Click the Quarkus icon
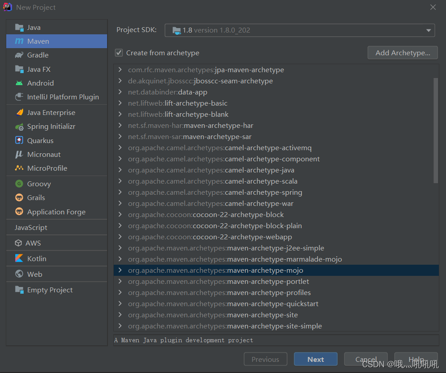Image resolution: width=446 pixels, height=373 pixels. 19,140
